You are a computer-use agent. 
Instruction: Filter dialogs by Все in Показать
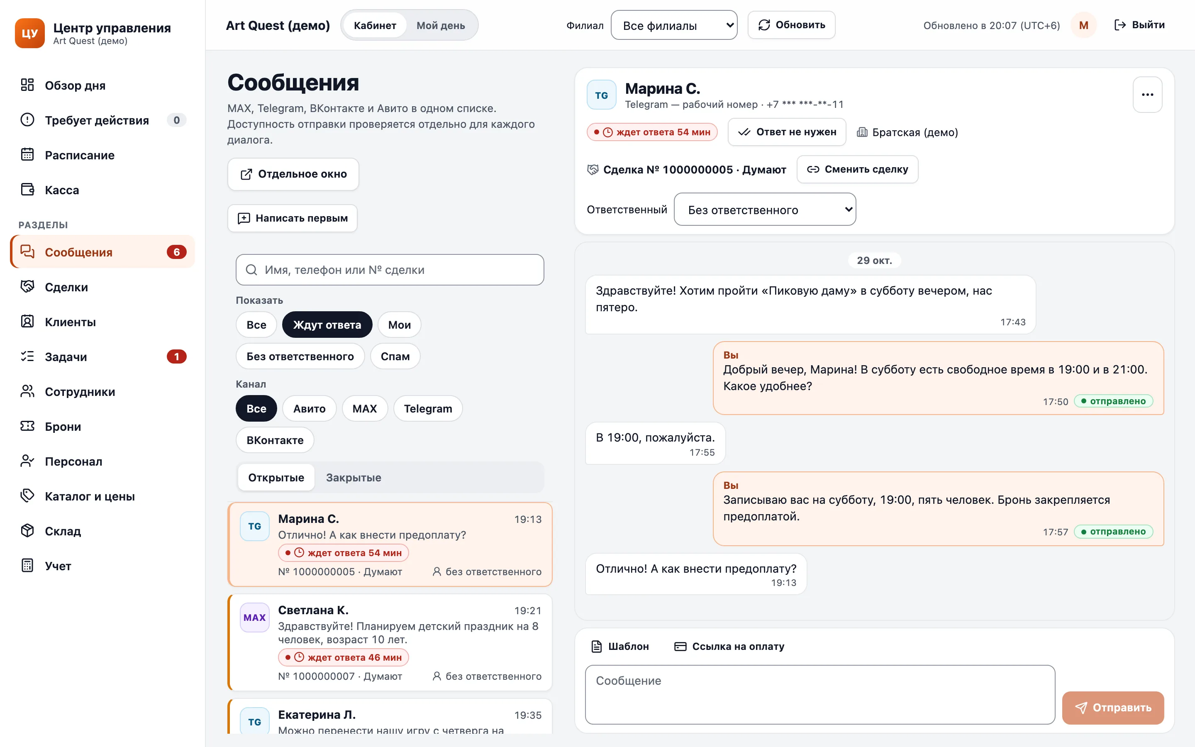click(x=256, y=325)
